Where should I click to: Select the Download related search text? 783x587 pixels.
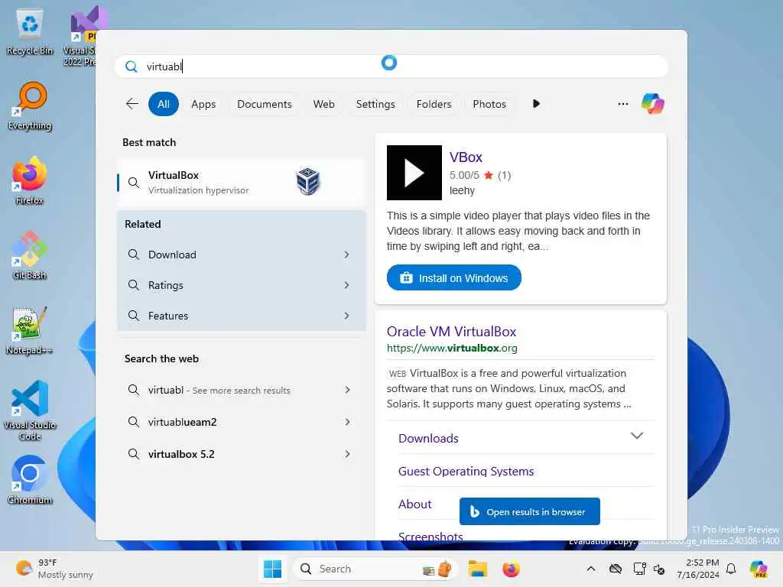pos(172,255)
